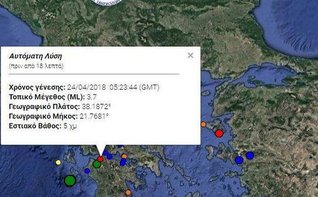Click the longitude value "21.7681°"
318x197 pixels.
point(94,116)
